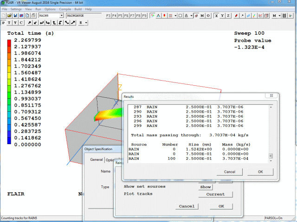Click the F9 toolbar button

pos(144,15)
